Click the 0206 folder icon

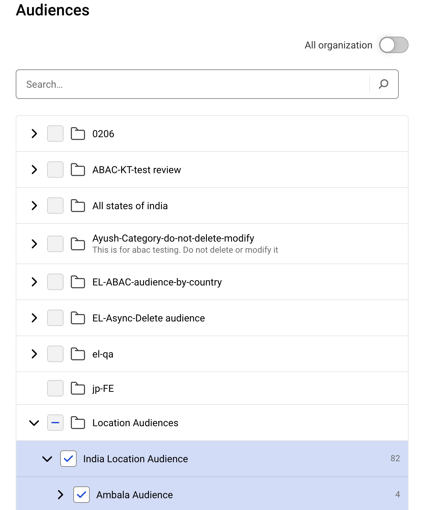point(78,134)
